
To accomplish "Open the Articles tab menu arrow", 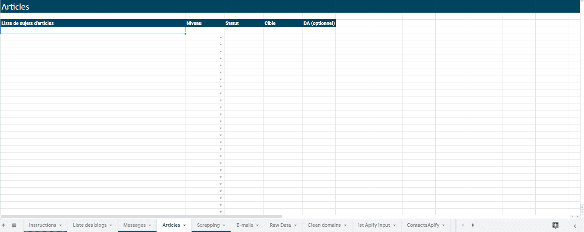I will point(185,225).
